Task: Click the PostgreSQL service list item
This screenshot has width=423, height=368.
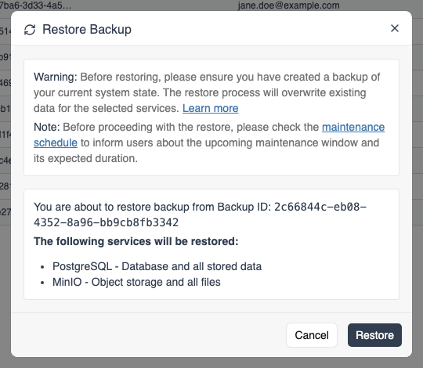Action: (x=157, y=266)
